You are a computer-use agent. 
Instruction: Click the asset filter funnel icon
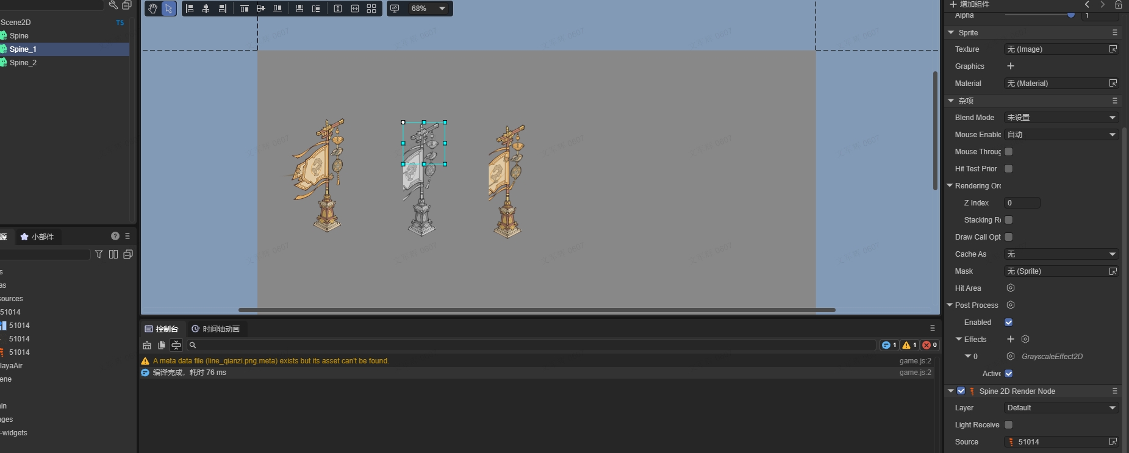point(99,254)
